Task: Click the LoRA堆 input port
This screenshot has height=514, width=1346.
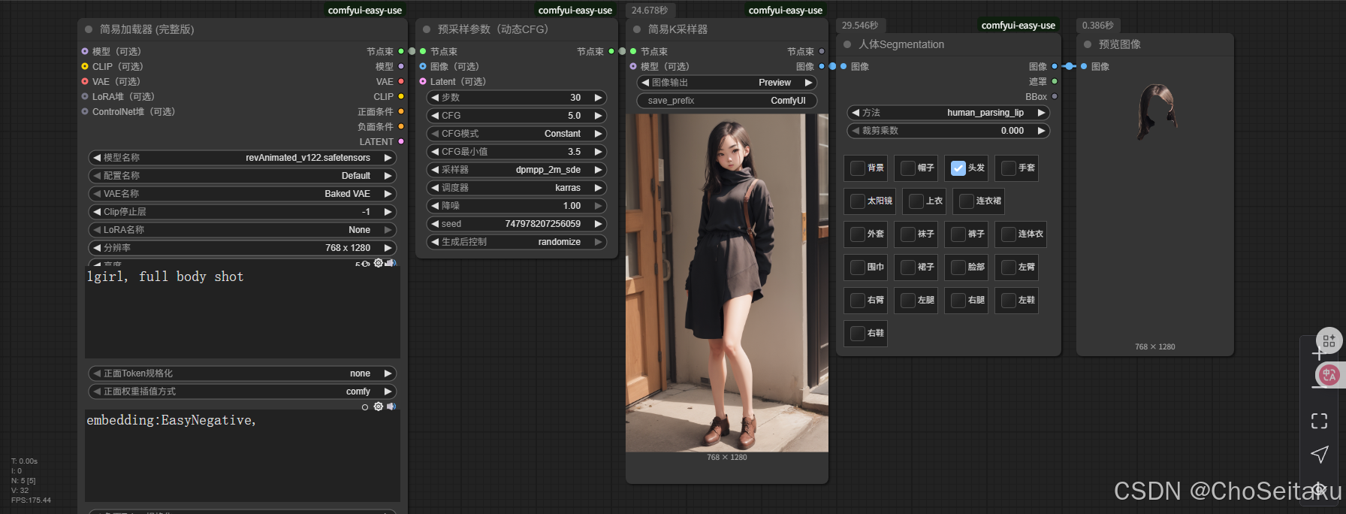Action: [x=85, y=96]
